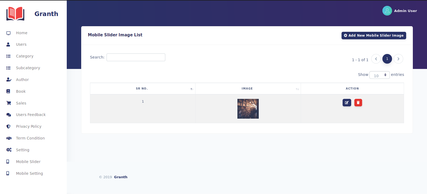427x194 pixels.
Task: Open Category in the sidebar menu
Action: (25, 56)
